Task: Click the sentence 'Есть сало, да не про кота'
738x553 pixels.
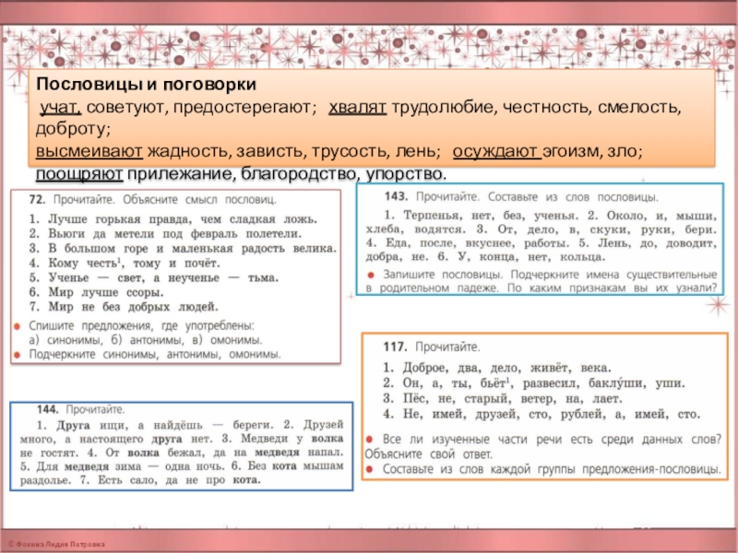Action: coord(179,480)
